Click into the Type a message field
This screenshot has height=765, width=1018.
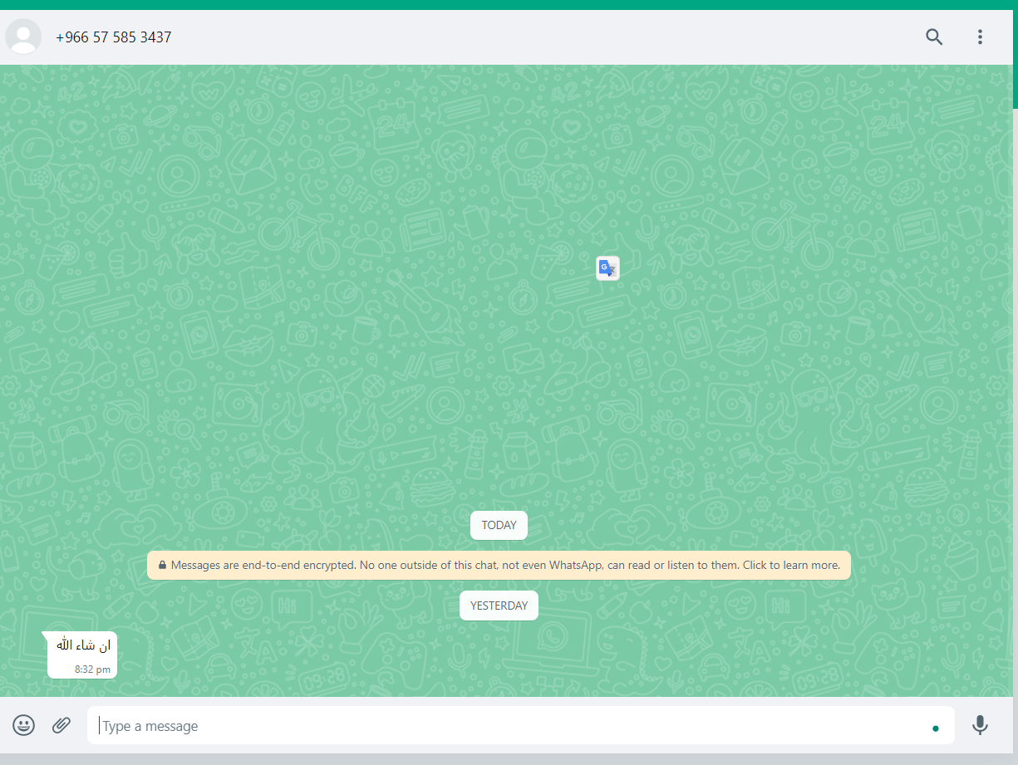coord(520,726)
